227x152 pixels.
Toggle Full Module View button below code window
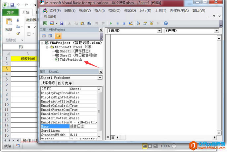point(113,137)
